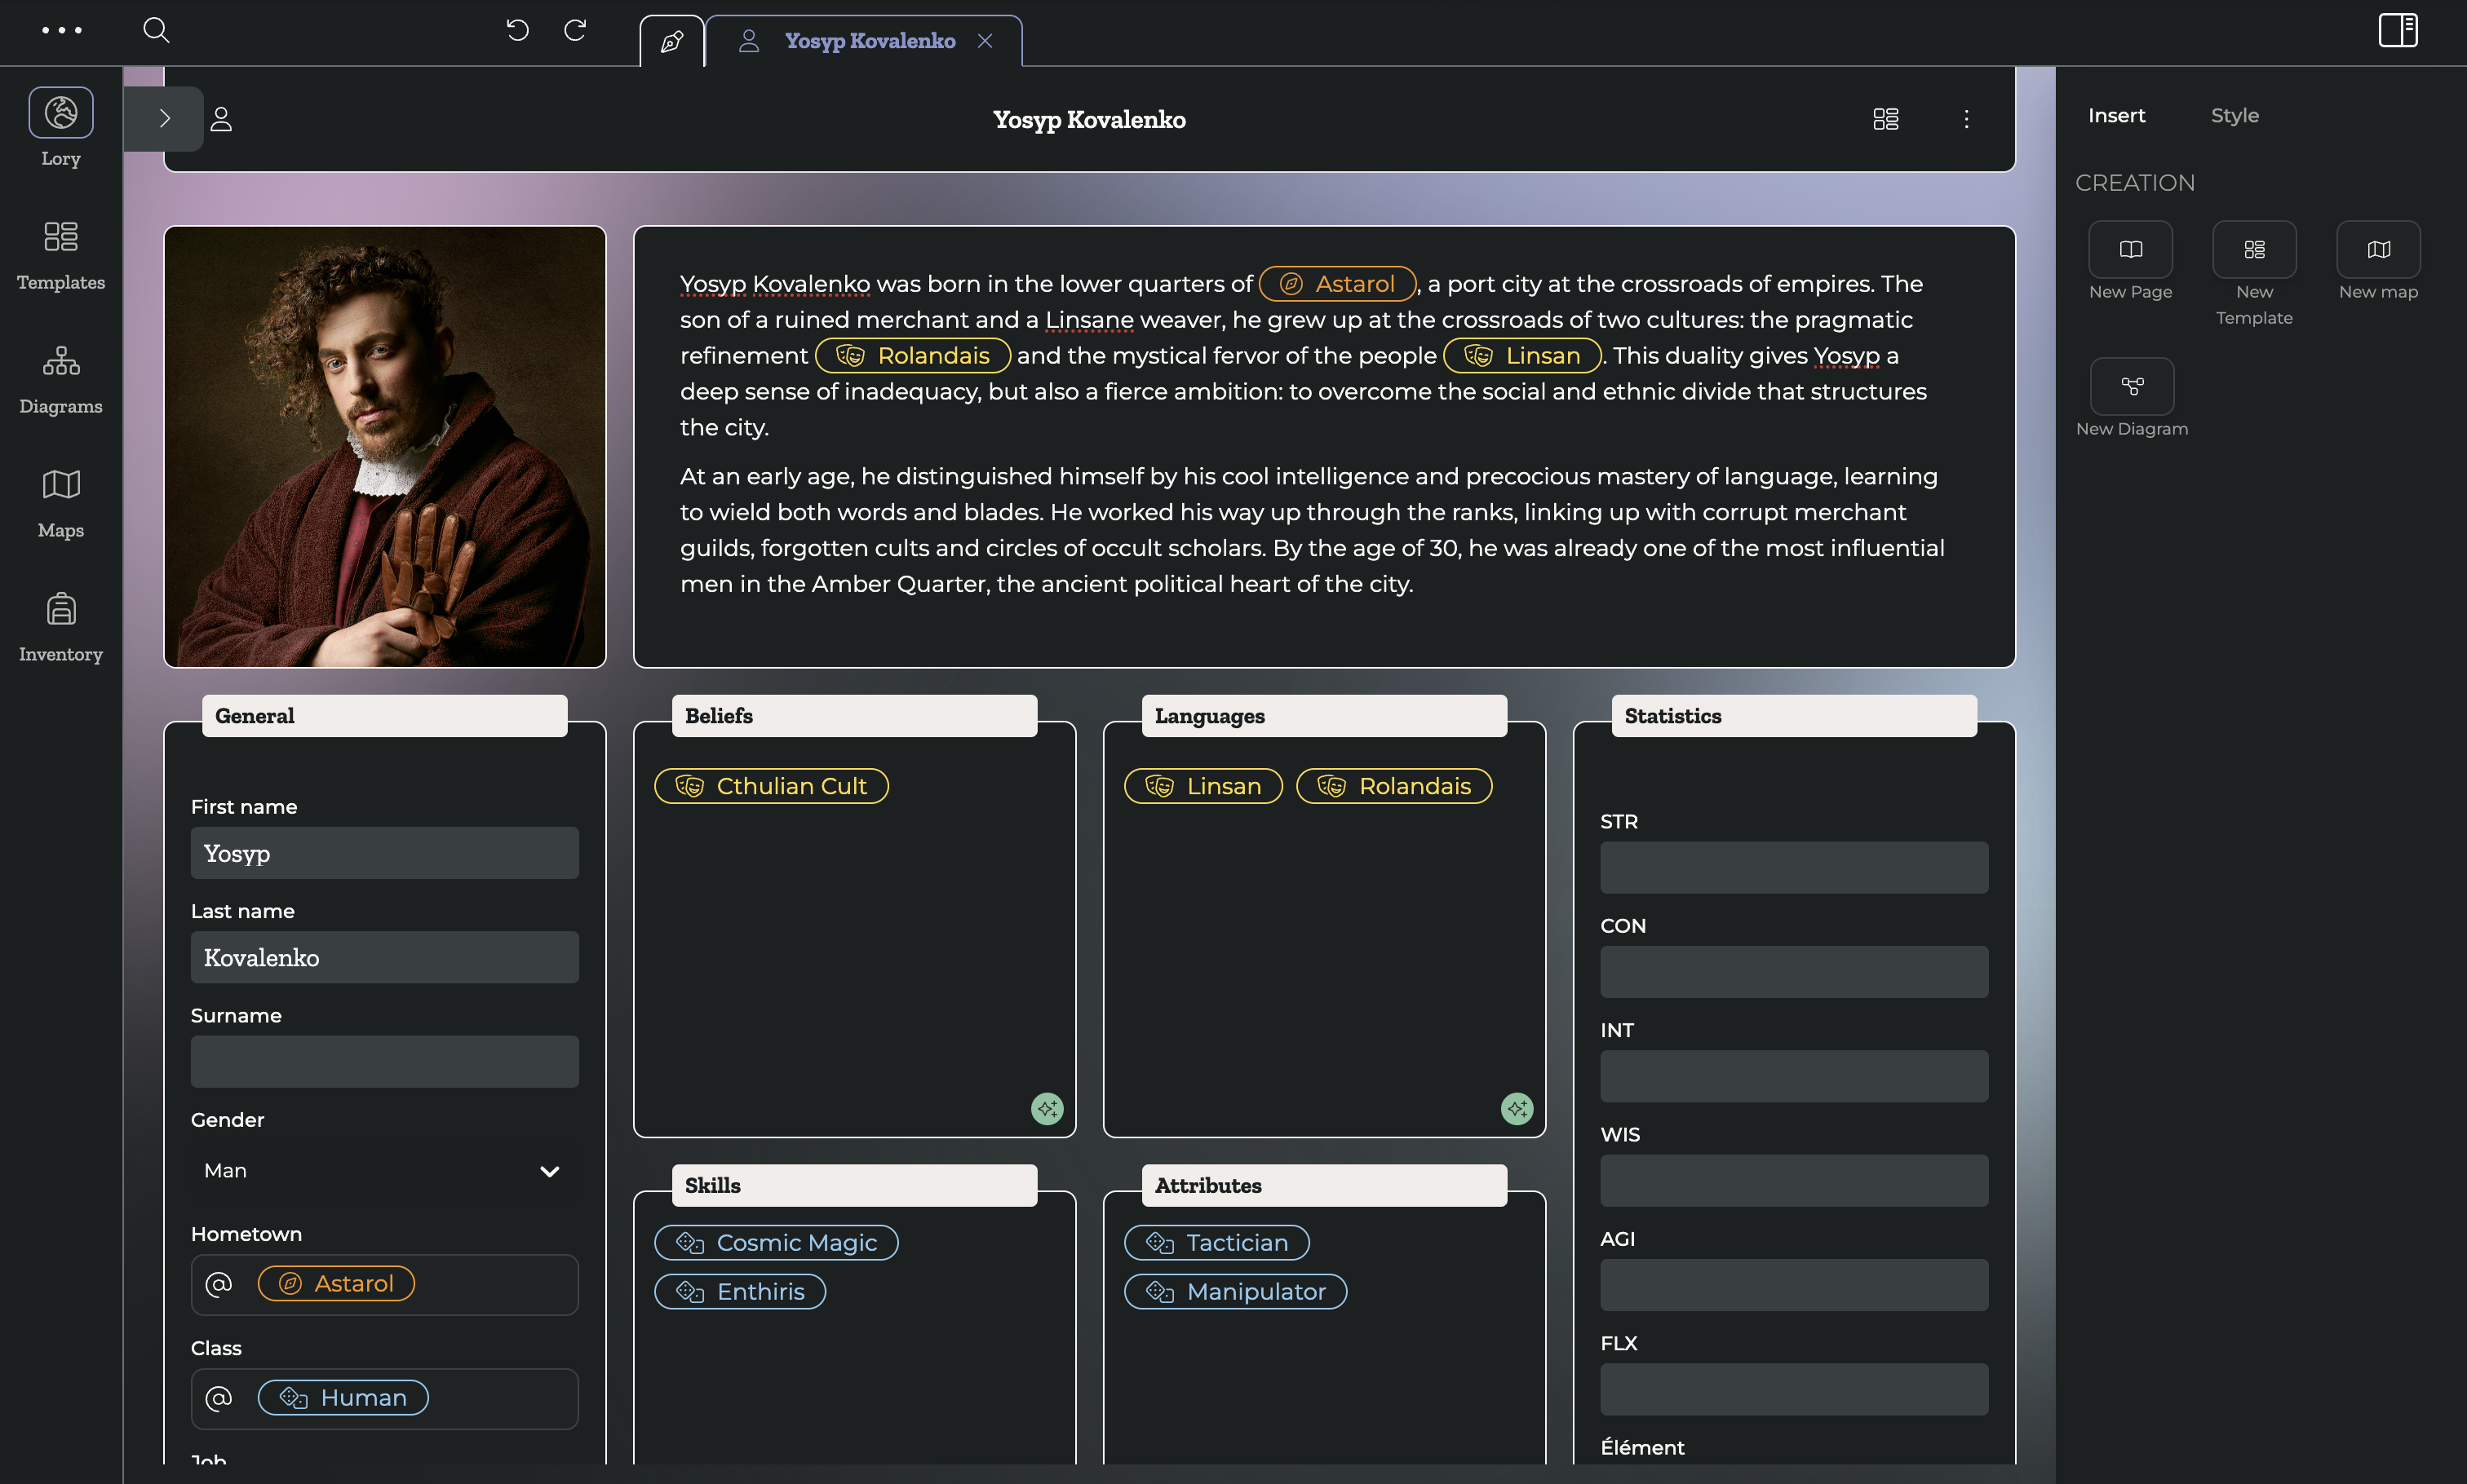Click the @ icon in Hometown field
This screenshot has height=1484, width=2467.
click(x=219, y=1284)
